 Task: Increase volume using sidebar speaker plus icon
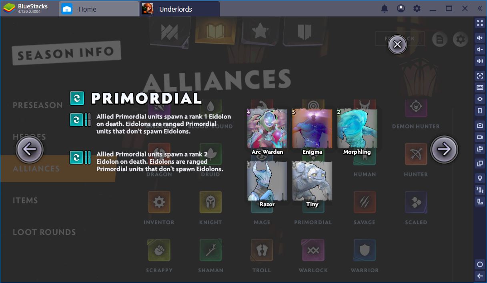coord(480,38)
